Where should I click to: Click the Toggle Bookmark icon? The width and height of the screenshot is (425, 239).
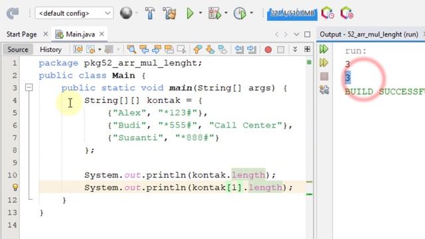click(222, 49)
